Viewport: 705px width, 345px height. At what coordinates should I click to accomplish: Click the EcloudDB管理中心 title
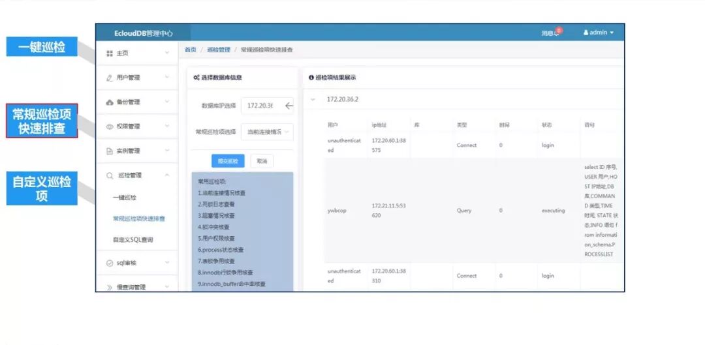coord(144,33)
